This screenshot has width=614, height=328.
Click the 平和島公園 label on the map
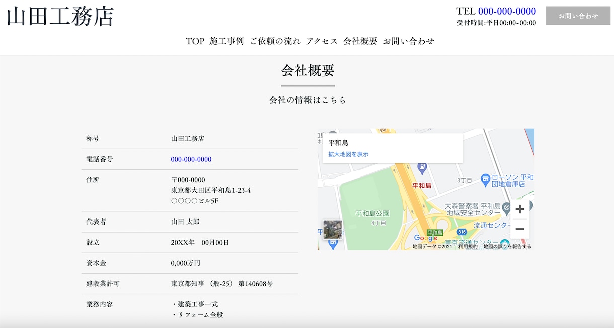click(372, 213)
